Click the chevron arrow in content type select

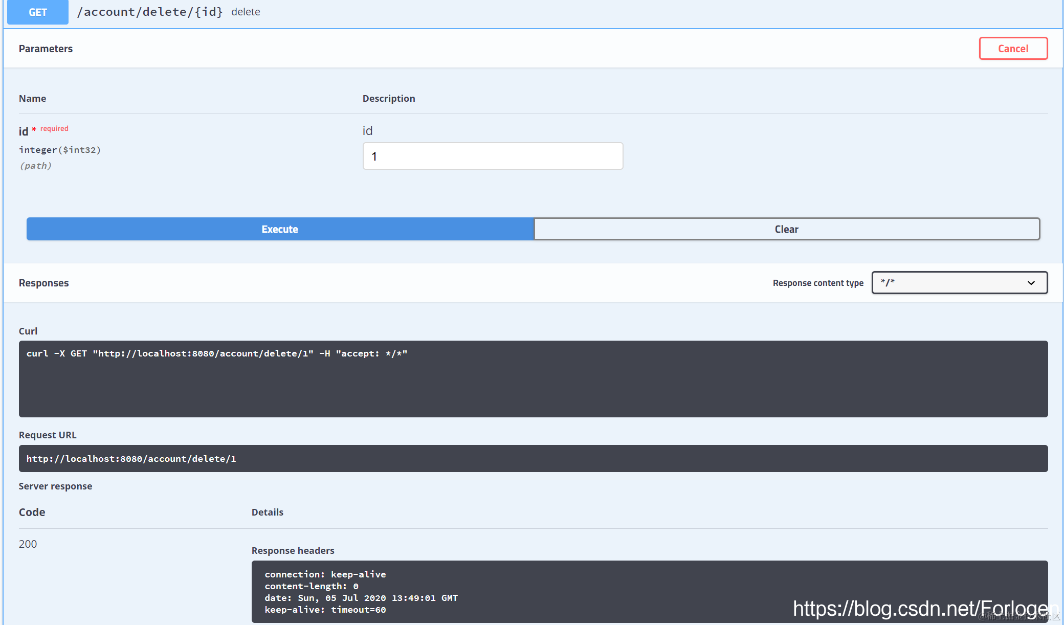[x=1031, y=283]
